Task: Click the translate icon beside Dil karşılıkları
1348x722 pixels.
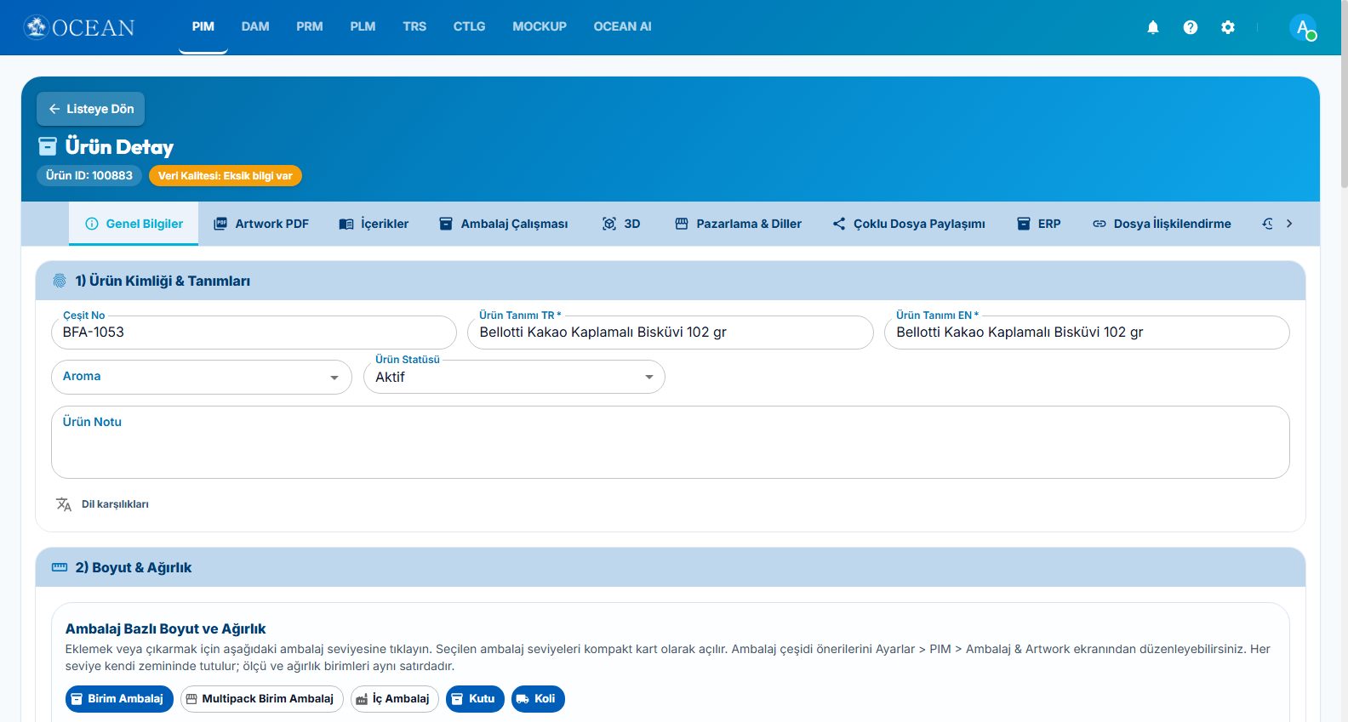Action: (64, 504)
